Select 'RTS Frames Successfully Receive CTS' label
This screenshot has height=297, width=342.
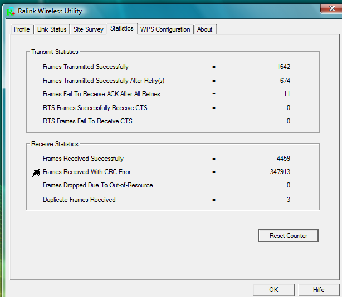95,108
